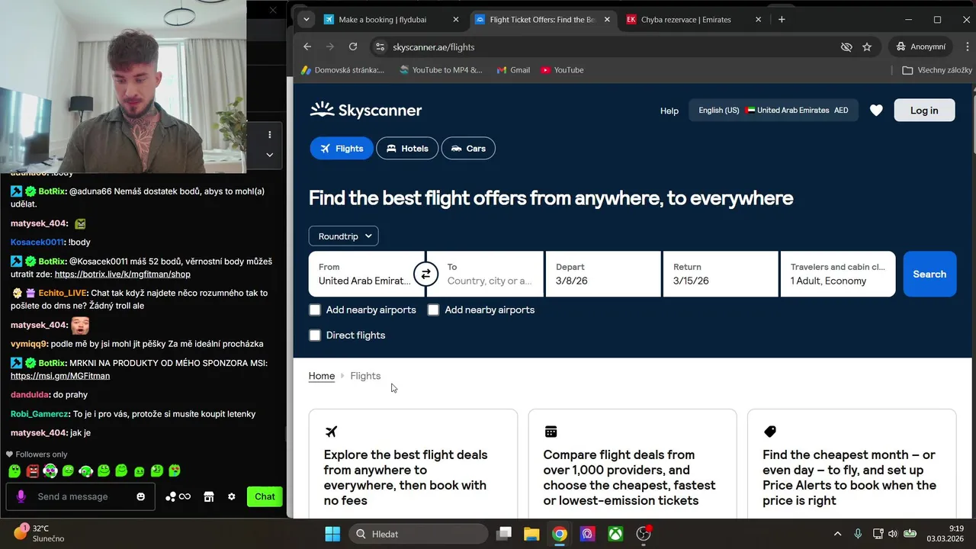Image resolution: width=976 pixels, height=549 pixels.
Task: Show hidden system tray icons
Action: tap(837, 534)
